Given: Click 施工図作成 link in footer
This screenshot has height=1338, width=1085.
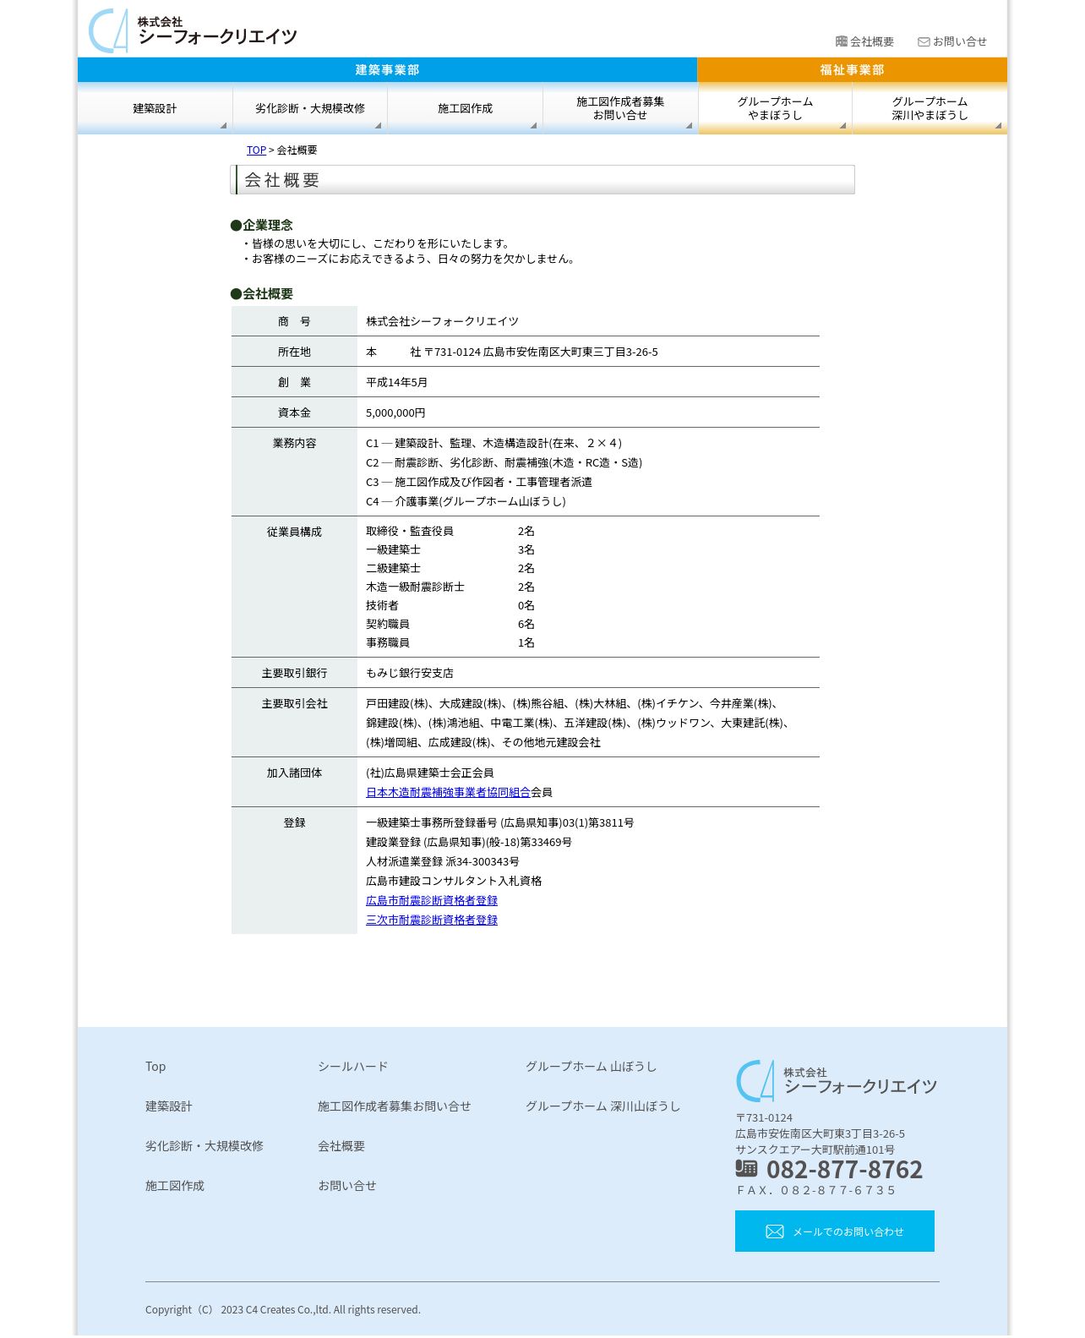Looking at the screenshot, I should point(175,1186).
